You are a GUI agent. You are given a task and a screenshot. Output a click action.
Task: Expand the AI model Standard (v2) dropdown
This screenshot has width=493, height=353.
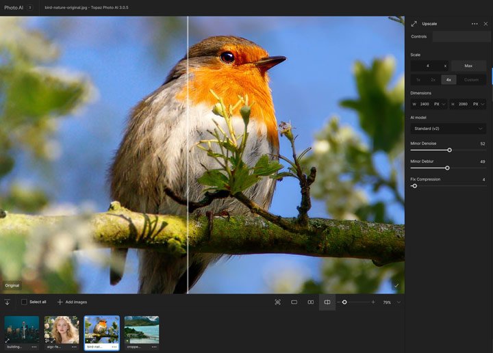[448, 128]
